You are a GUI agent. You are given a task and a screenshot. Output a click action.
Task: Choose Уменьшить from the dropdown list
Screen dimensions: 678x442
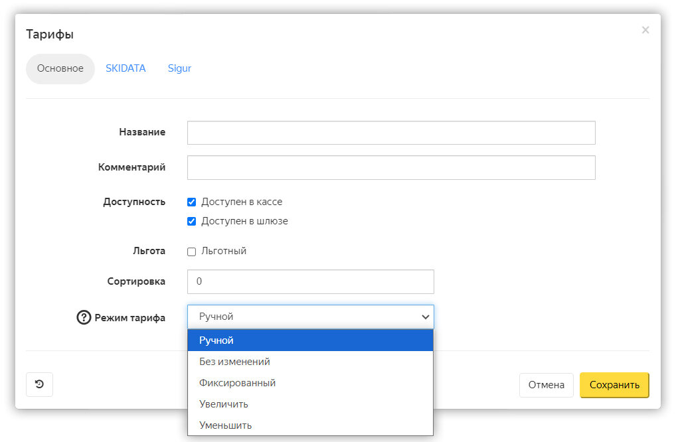point(310,425)
